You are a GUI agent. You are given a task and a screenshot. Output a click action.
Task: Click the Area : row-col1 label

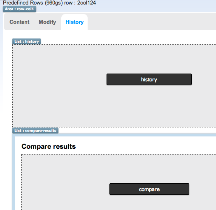click(19, 9)
